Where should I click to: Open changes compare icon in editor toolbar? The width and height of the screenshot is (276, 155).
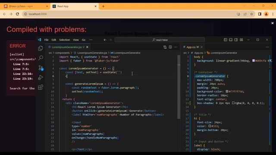click(x=165, y=47)
